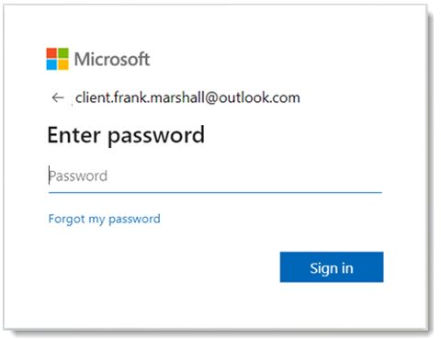Click the client.frank.marshall@outlook.com address

click(x=187, y=97)
